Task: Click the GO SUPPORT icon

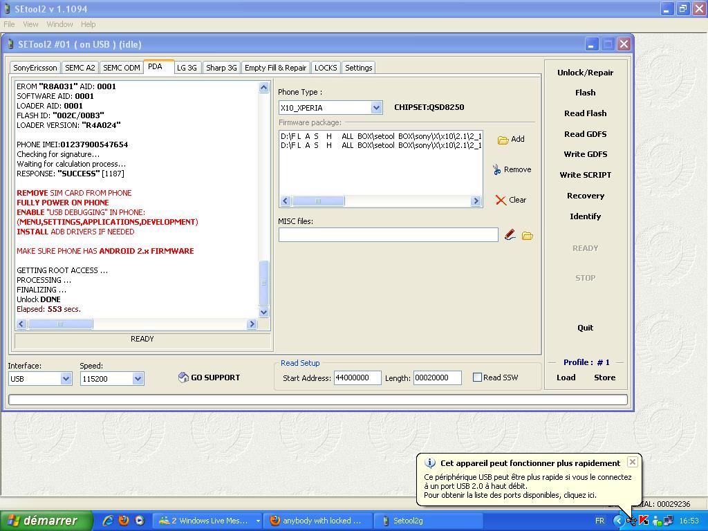Action: pos(183,378)
